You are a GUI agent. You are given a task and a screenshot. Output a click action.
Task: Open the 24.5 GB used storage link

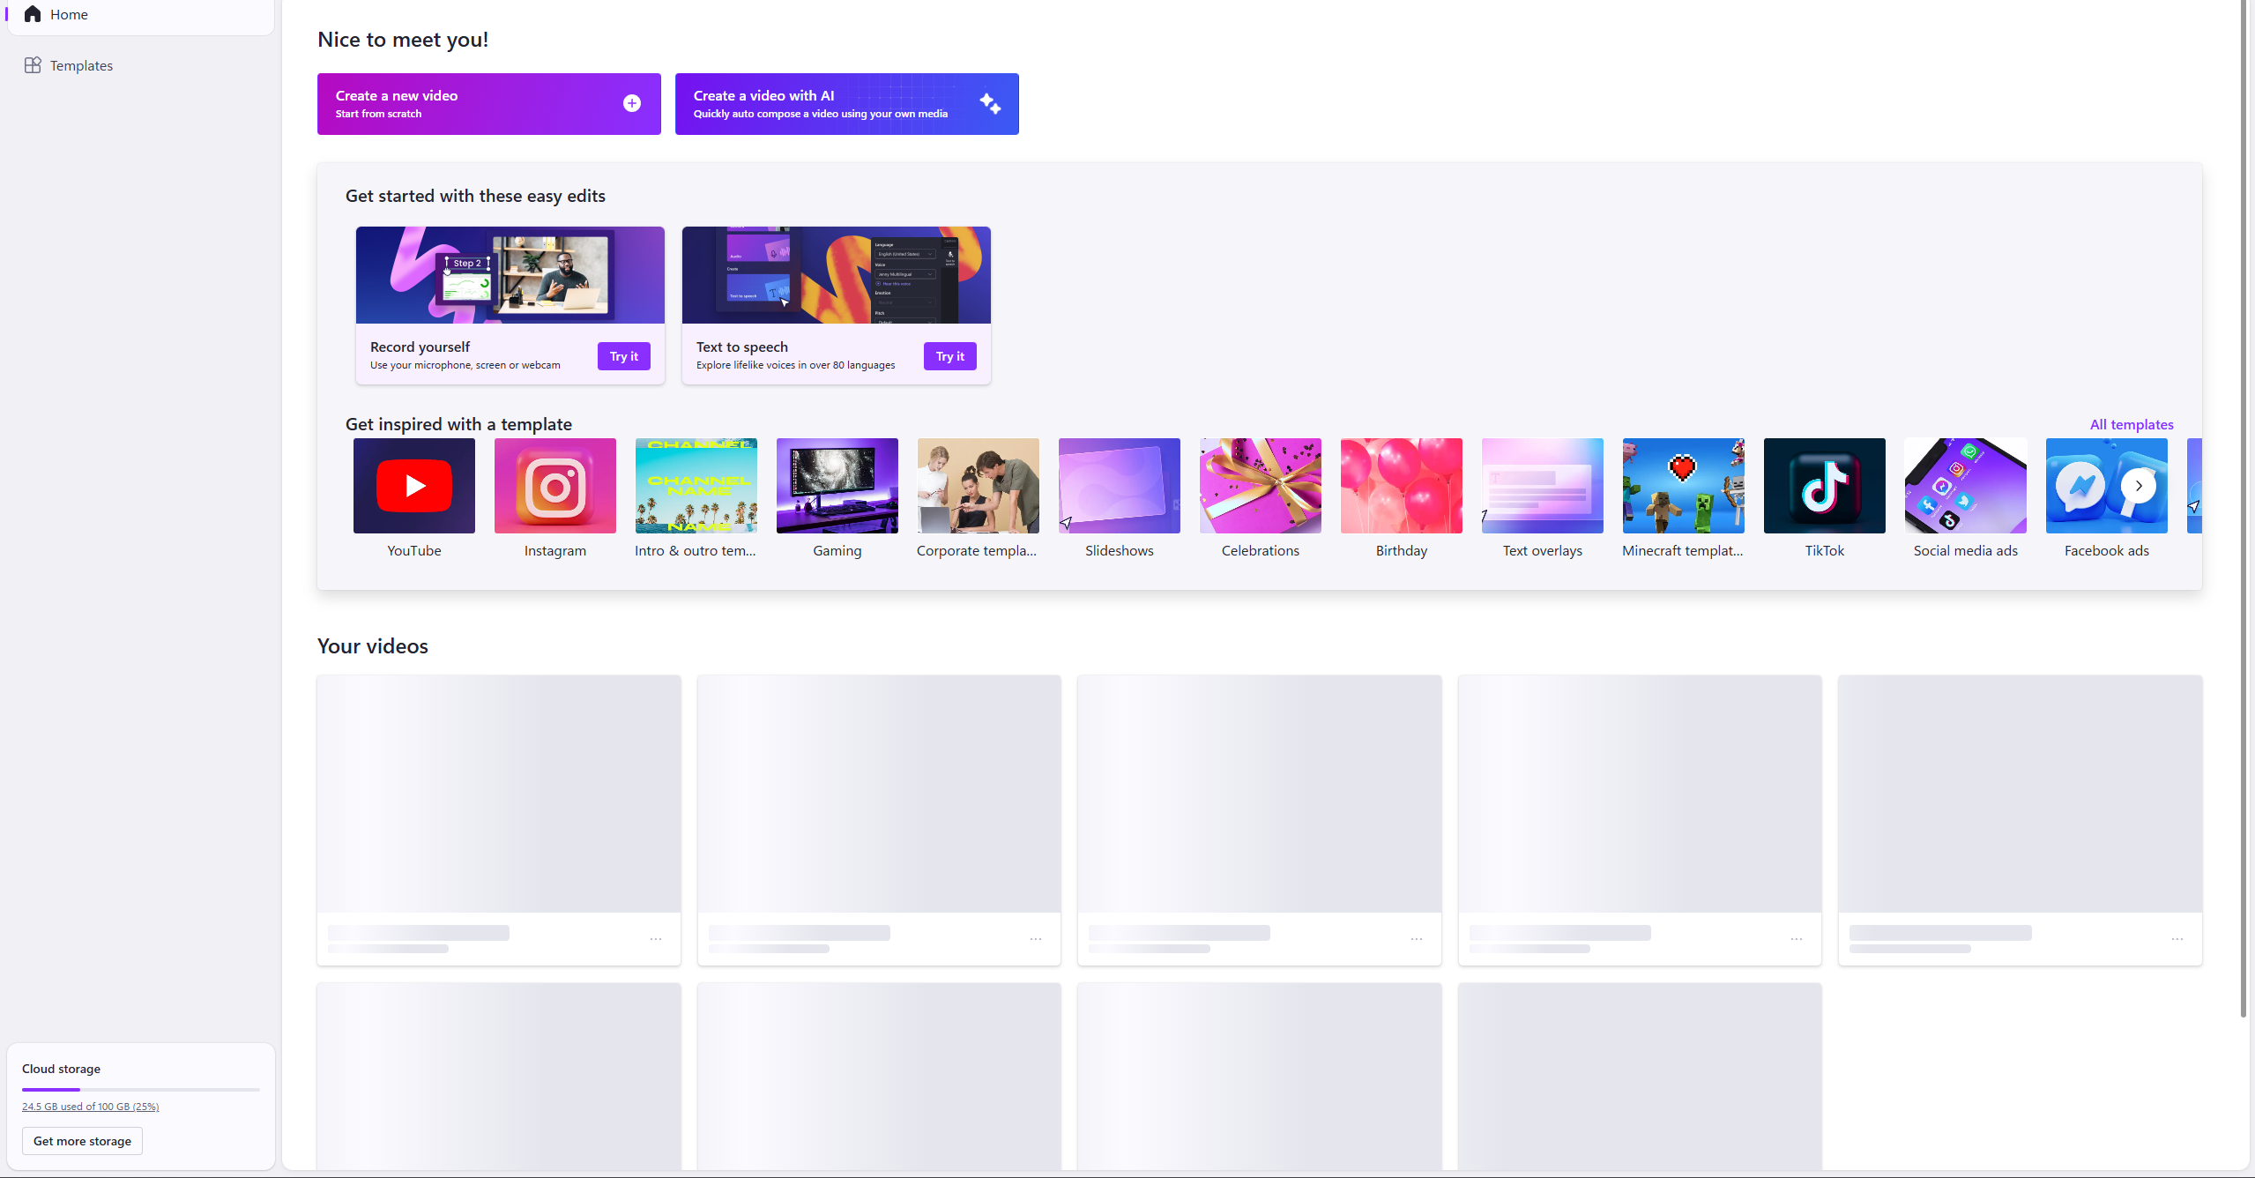90,1107
